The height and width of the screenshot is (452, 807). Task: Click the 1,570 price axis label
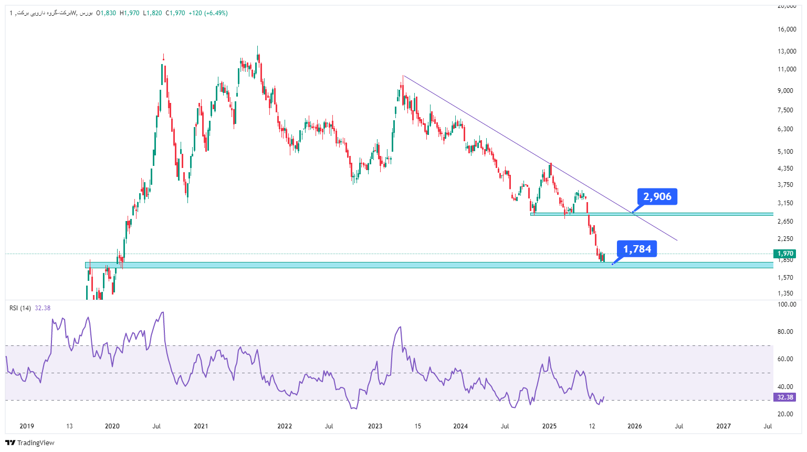785,278
